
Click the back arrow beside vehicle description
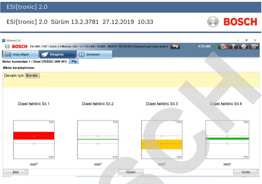coord(175,46)
